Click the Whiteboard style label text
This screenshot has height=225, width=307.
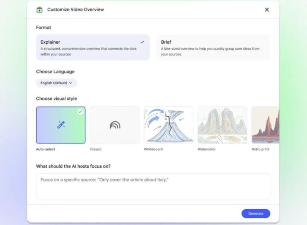[153, 149]
